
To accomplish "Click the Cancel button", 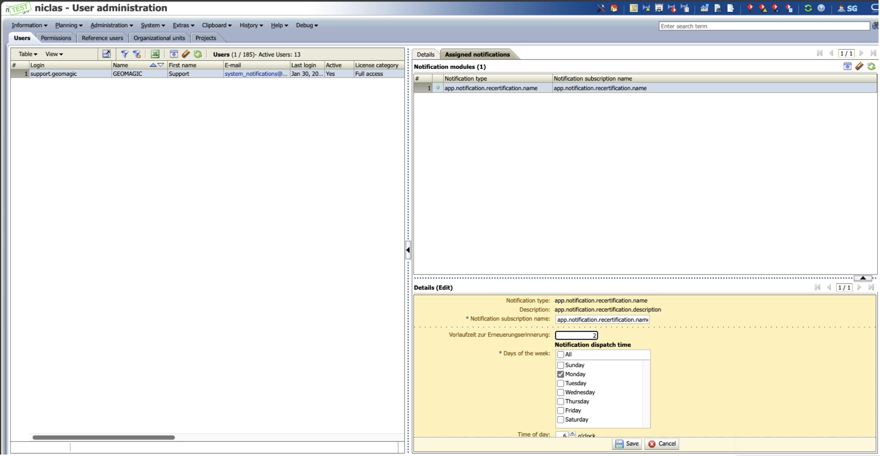I will pos(662,444).
